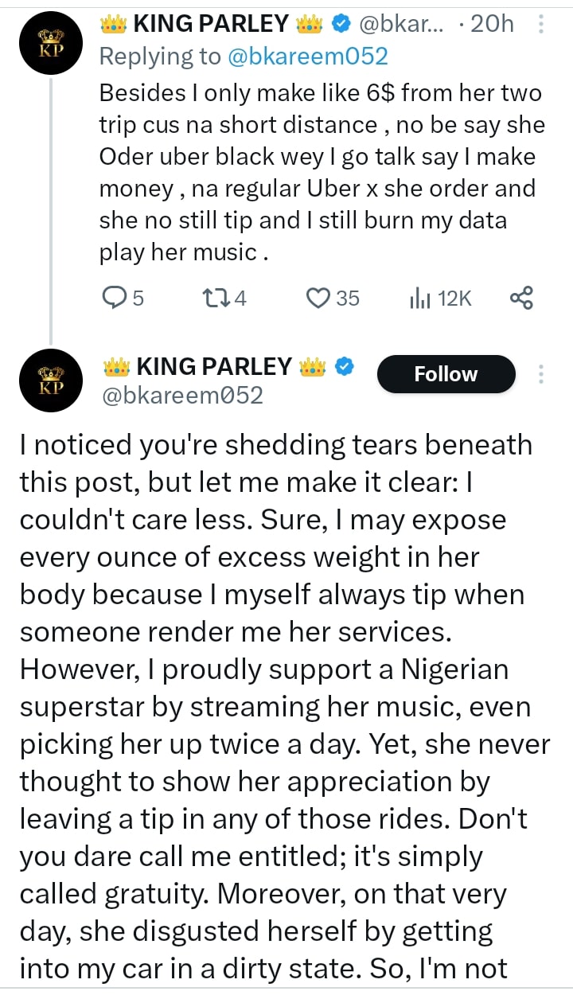573x1003 pixels.
Task: Click the 12K views count
Action: (x=455, y=299)
